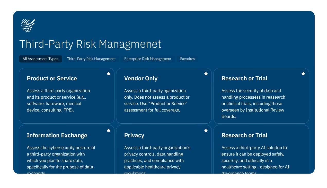Switch to Third-Party Risk Management tab

(91, 59)
